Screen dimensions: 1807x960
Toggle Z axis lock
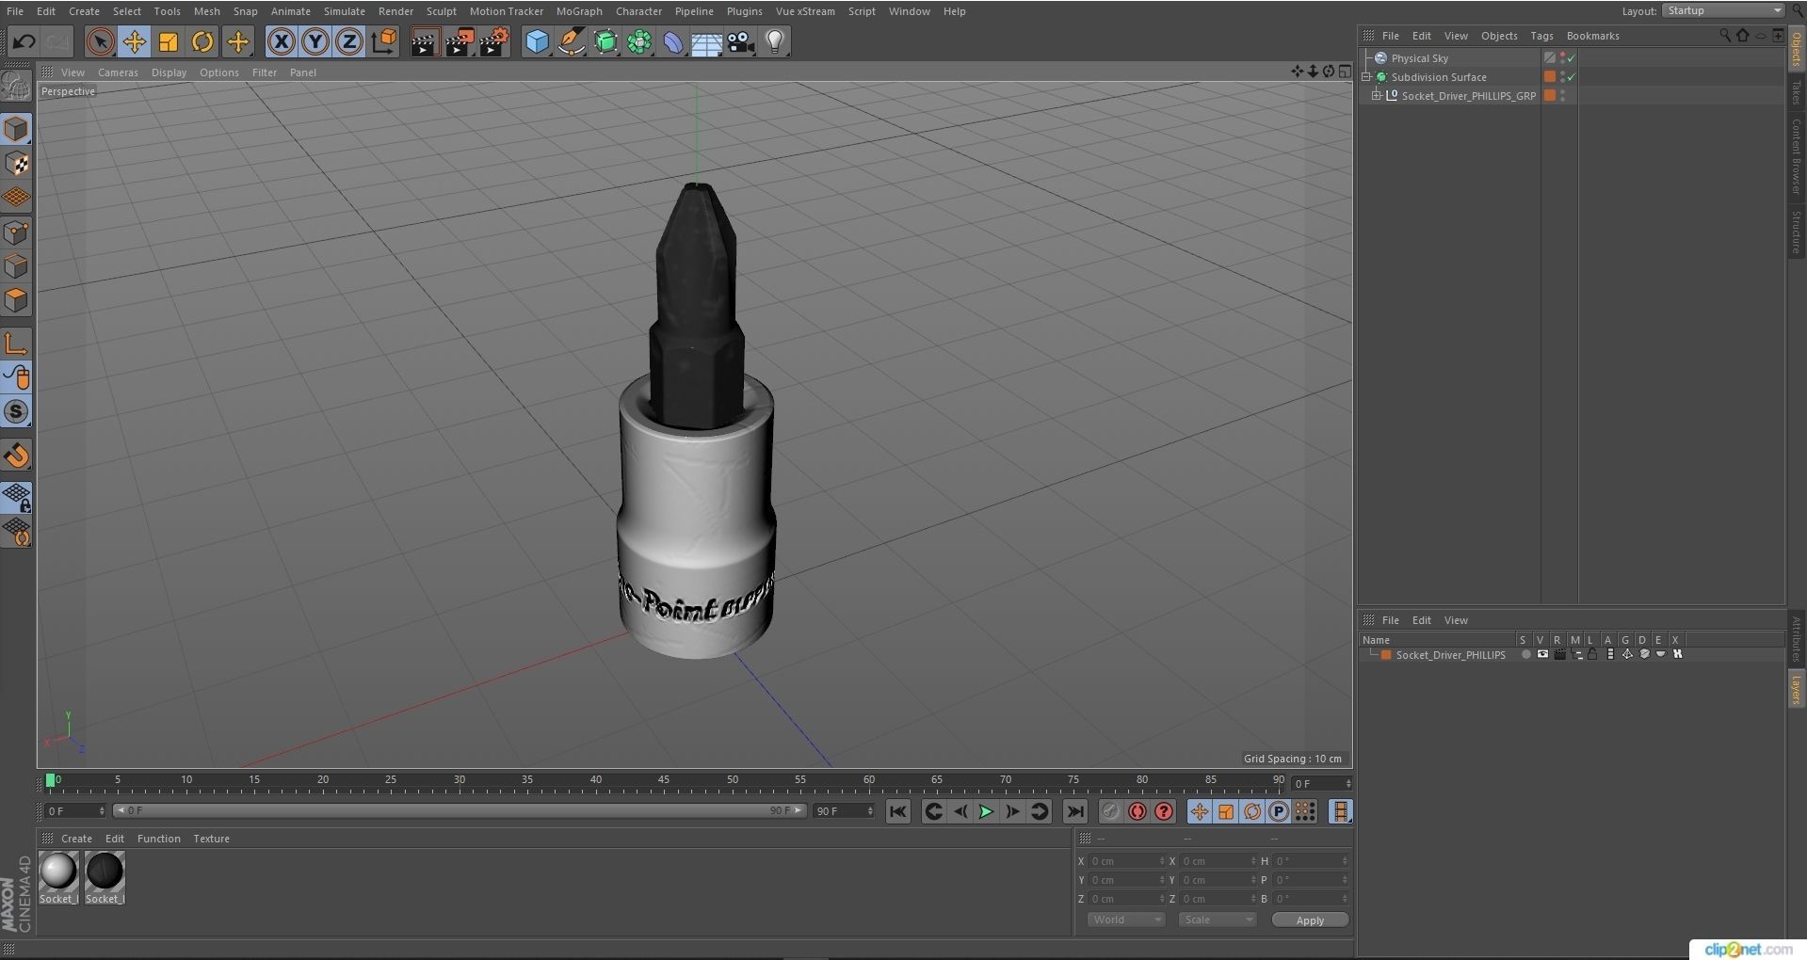[x=349, y=41]
